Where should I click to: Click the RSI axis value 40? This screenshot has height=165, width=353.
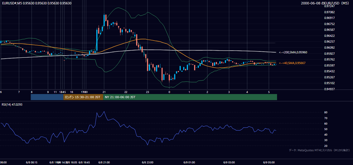click(326, 134)
